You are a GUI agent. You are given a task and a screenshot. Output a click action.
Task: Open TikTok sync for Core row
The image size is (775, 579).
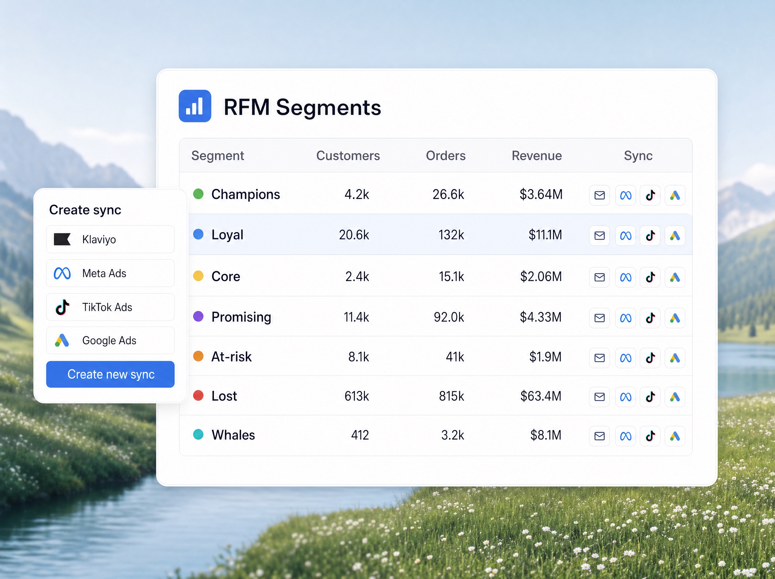[x=650, y=277]
